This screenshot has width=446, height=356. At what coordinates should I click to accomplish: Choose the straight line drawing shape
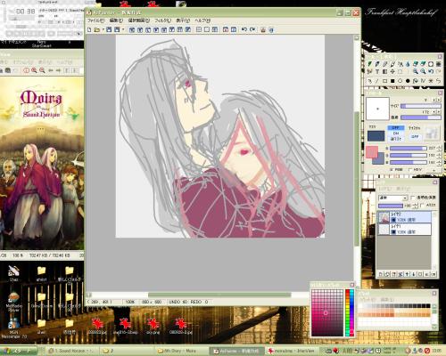tap(377, 81)
